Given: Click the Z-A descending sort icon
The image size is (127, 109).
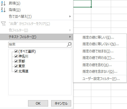Looking at the screenshot, I should pos(3,10).
